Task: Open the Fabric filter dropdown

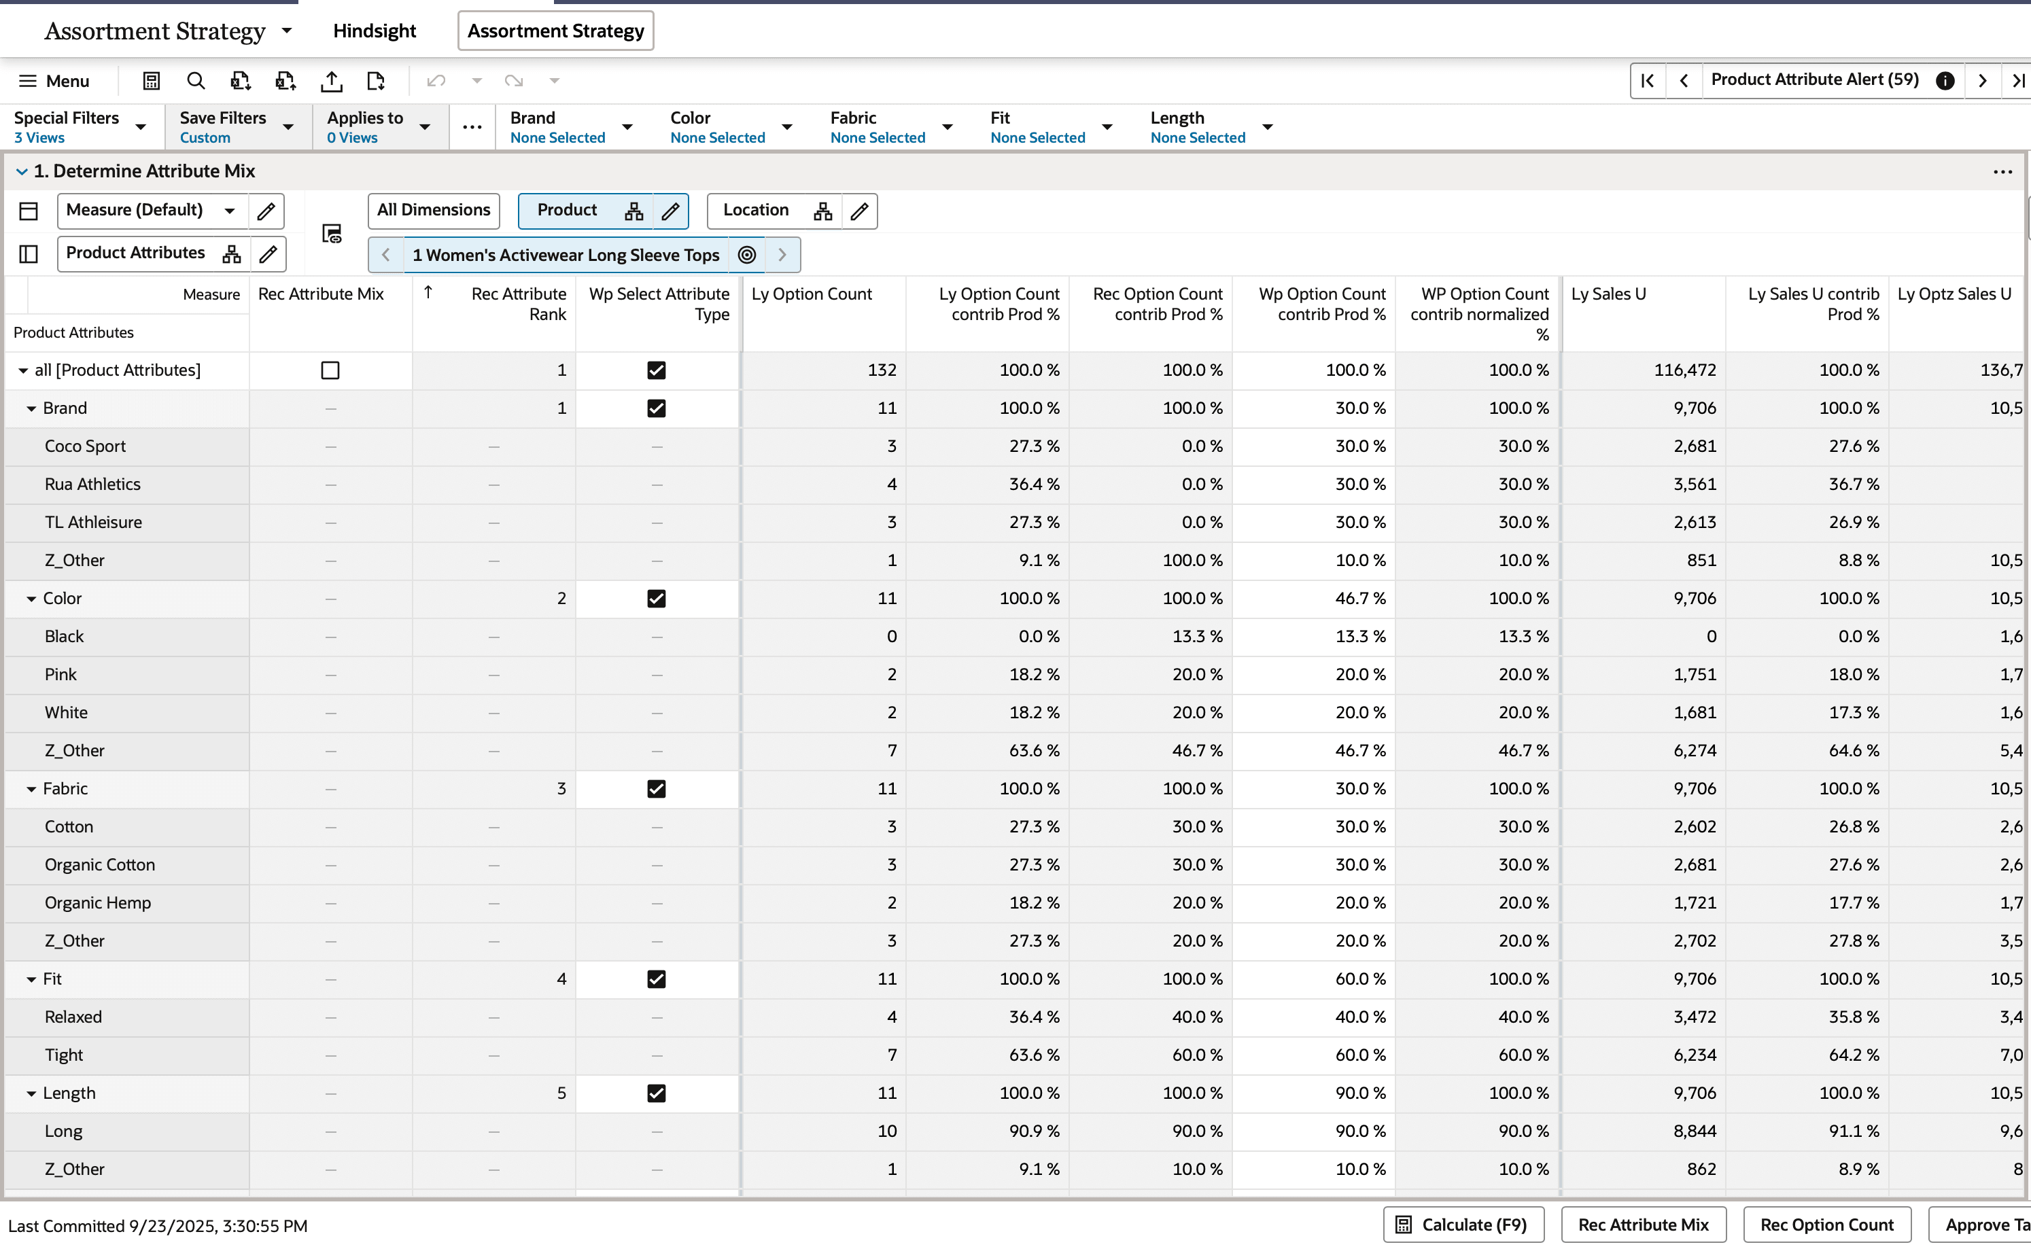Action: 947,126
